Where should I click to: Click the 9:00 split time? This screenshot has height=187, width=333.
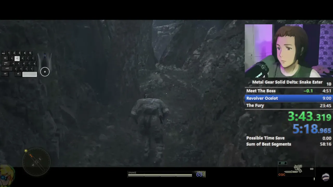[x=327, y=98]
